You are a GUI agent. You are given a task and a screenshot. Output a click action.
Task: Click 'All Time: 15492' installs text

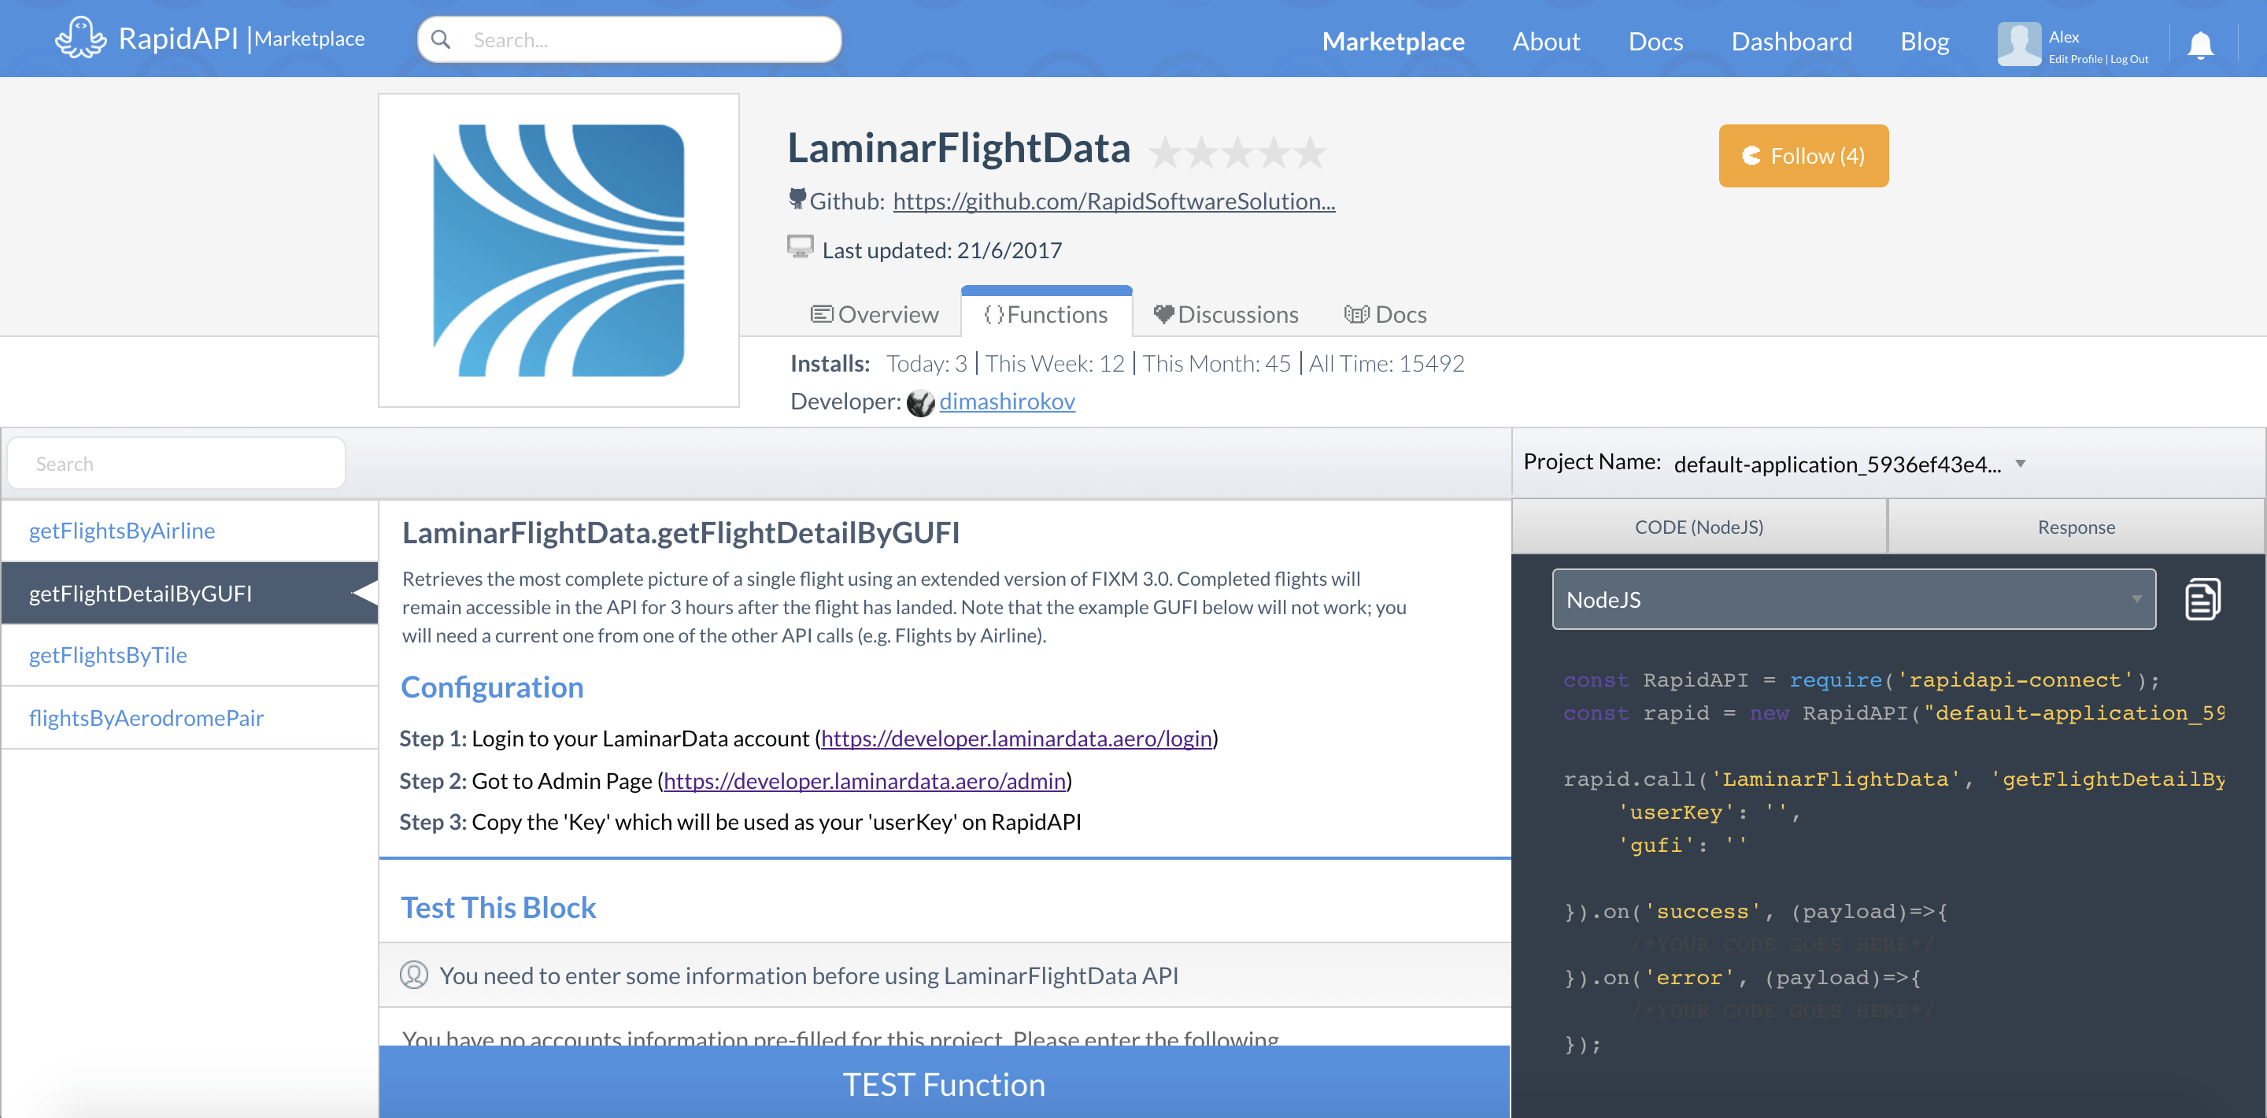pyautogui.click(x=1386, y=364)
